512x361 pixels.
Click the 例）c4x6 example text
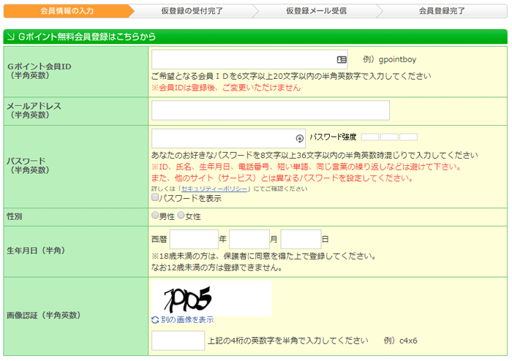pyautogui.click(x=400, y=341)
